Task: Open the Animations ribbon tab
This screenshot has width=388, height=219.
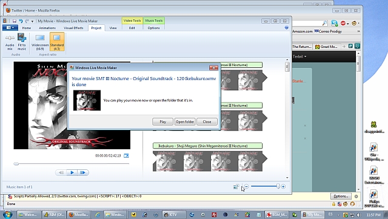Action: (47, 28)
